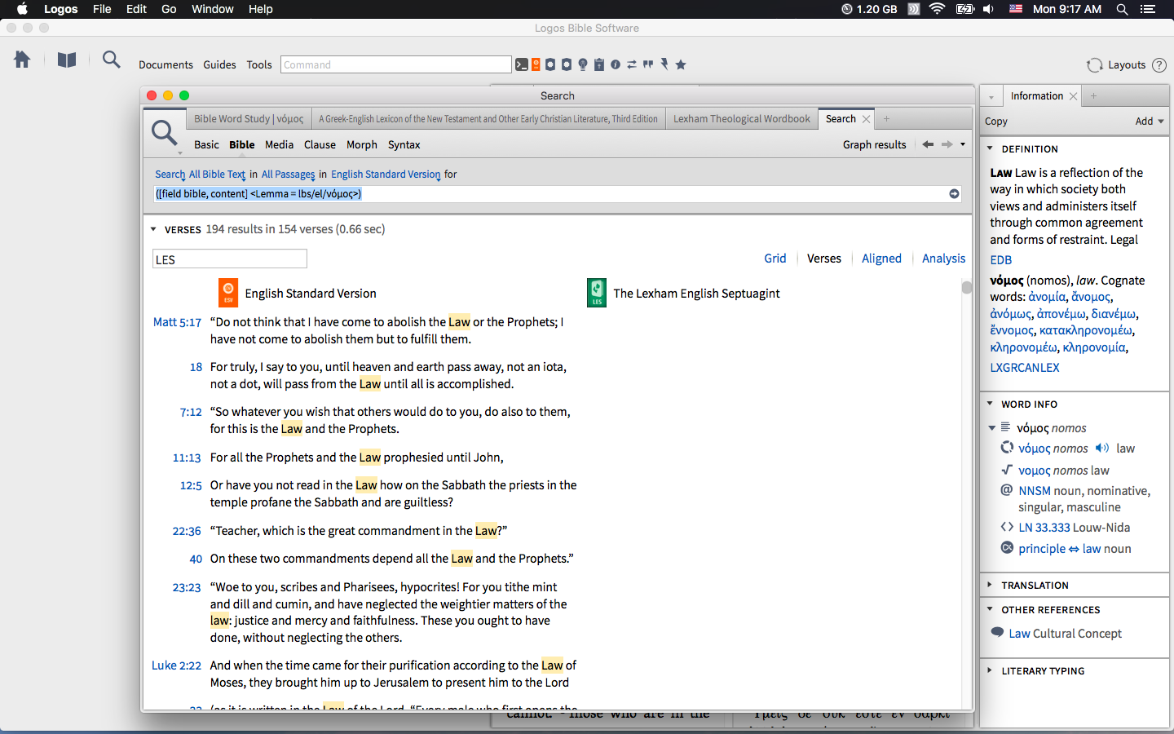Click the command-line terminal shortcut icon
The image size is (1174, 734).
coord(522,64)
